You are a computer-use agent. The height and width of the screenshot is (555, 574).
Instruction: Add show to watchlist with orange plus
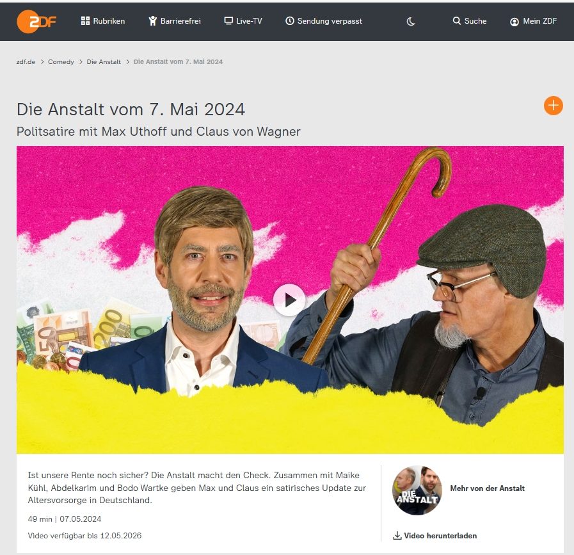(553, 106)
